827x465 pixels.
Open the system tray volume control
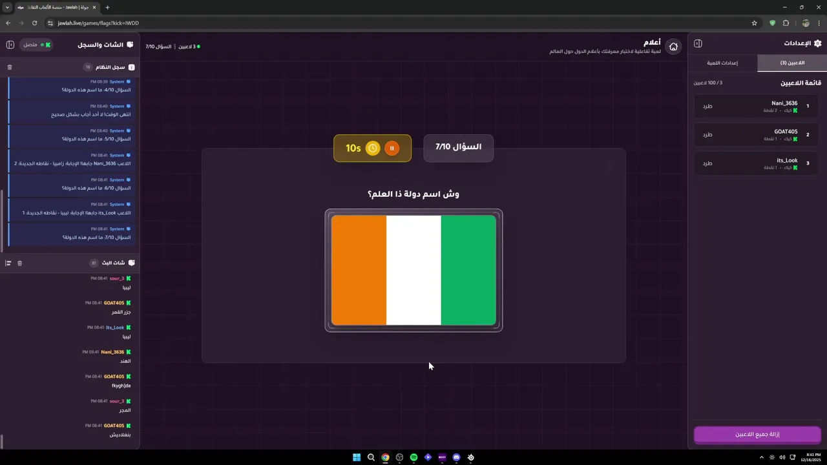pos(782,457)
